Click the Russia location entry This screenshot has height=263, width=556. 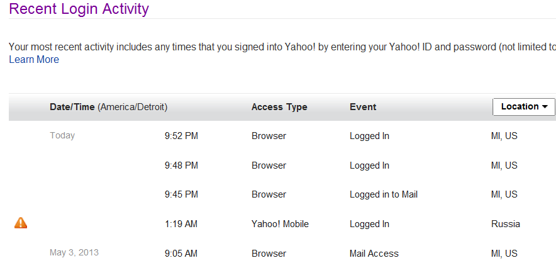506,224
